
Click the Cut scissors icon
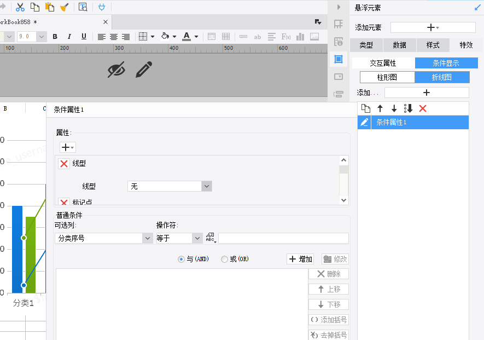tap(20, 7)
